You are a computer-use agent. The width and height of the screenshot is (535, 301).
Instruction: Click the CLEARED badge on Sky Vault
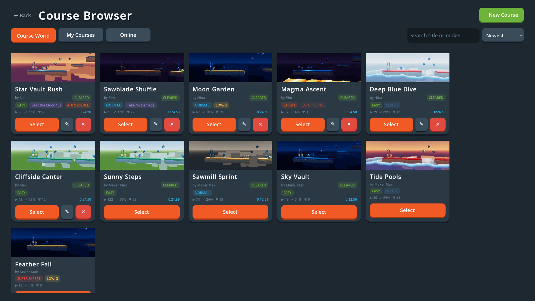coord(347,185)
